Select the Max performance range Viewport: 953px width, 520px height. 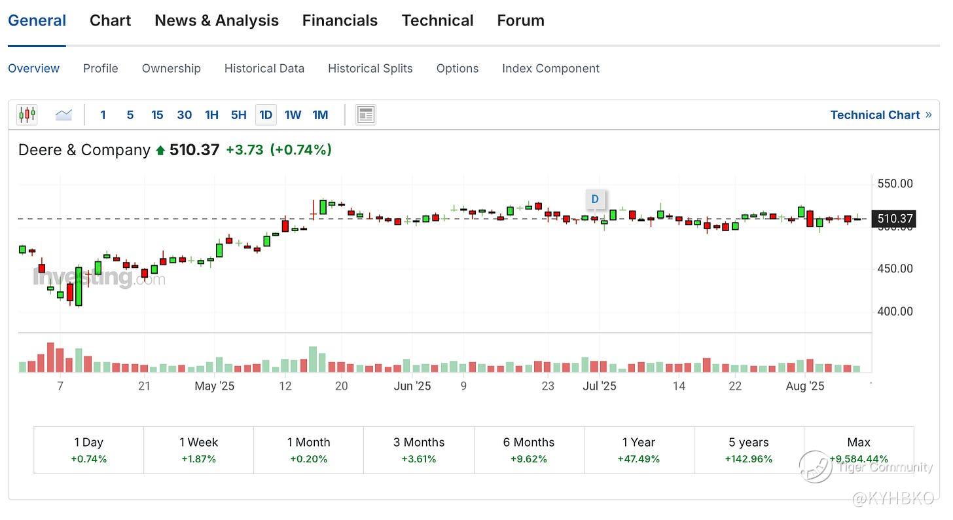(859, 450)
